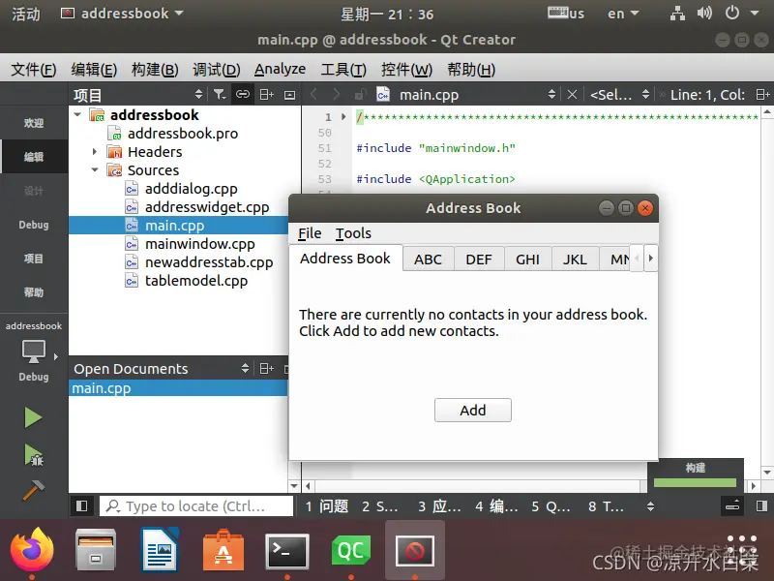Toggle synchronize with editor link icon
Image resolution: width=774 pixels, height=581 pixels.
tap(243, 94)
